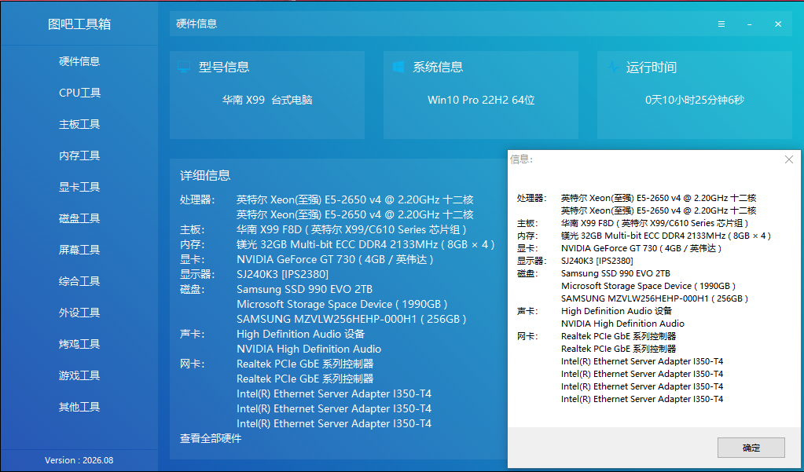Screen dimensions: 804x472
Task: Click the 详细信息 heading
Action: (x=205, y=175)
